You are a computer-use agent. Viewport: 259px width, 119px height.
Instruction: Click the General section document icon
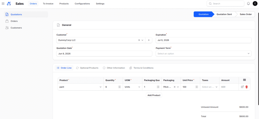[x=58, y=25]
